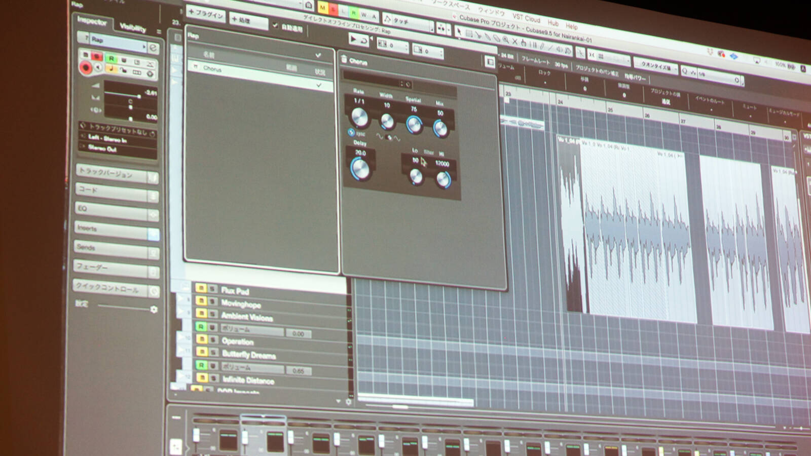Click the +処理 add process button
Image resolution: width=811 pixels, height=456 pixels.
249,20
